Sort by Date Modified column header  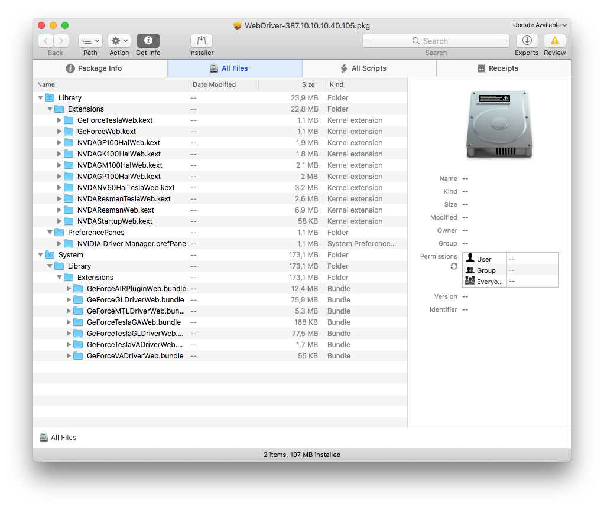(223, 84)
